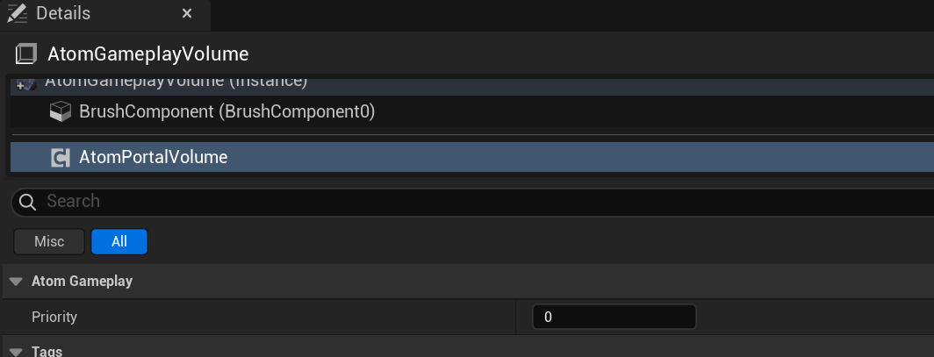Click the C-shaped AtomPortalVolume component icon
The image size is (934, 357).
61,158
